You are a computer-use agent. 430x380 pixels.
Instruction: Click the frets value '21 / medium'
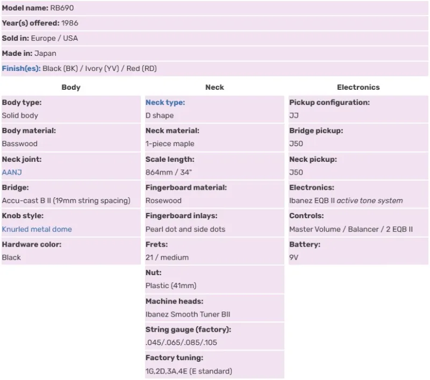coord(167,257)
